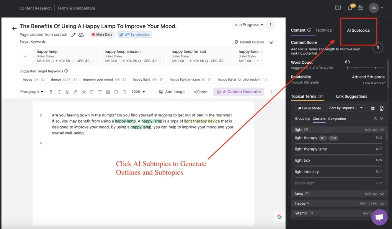Switch to the AI Subtopics tab

pos(358,30)
